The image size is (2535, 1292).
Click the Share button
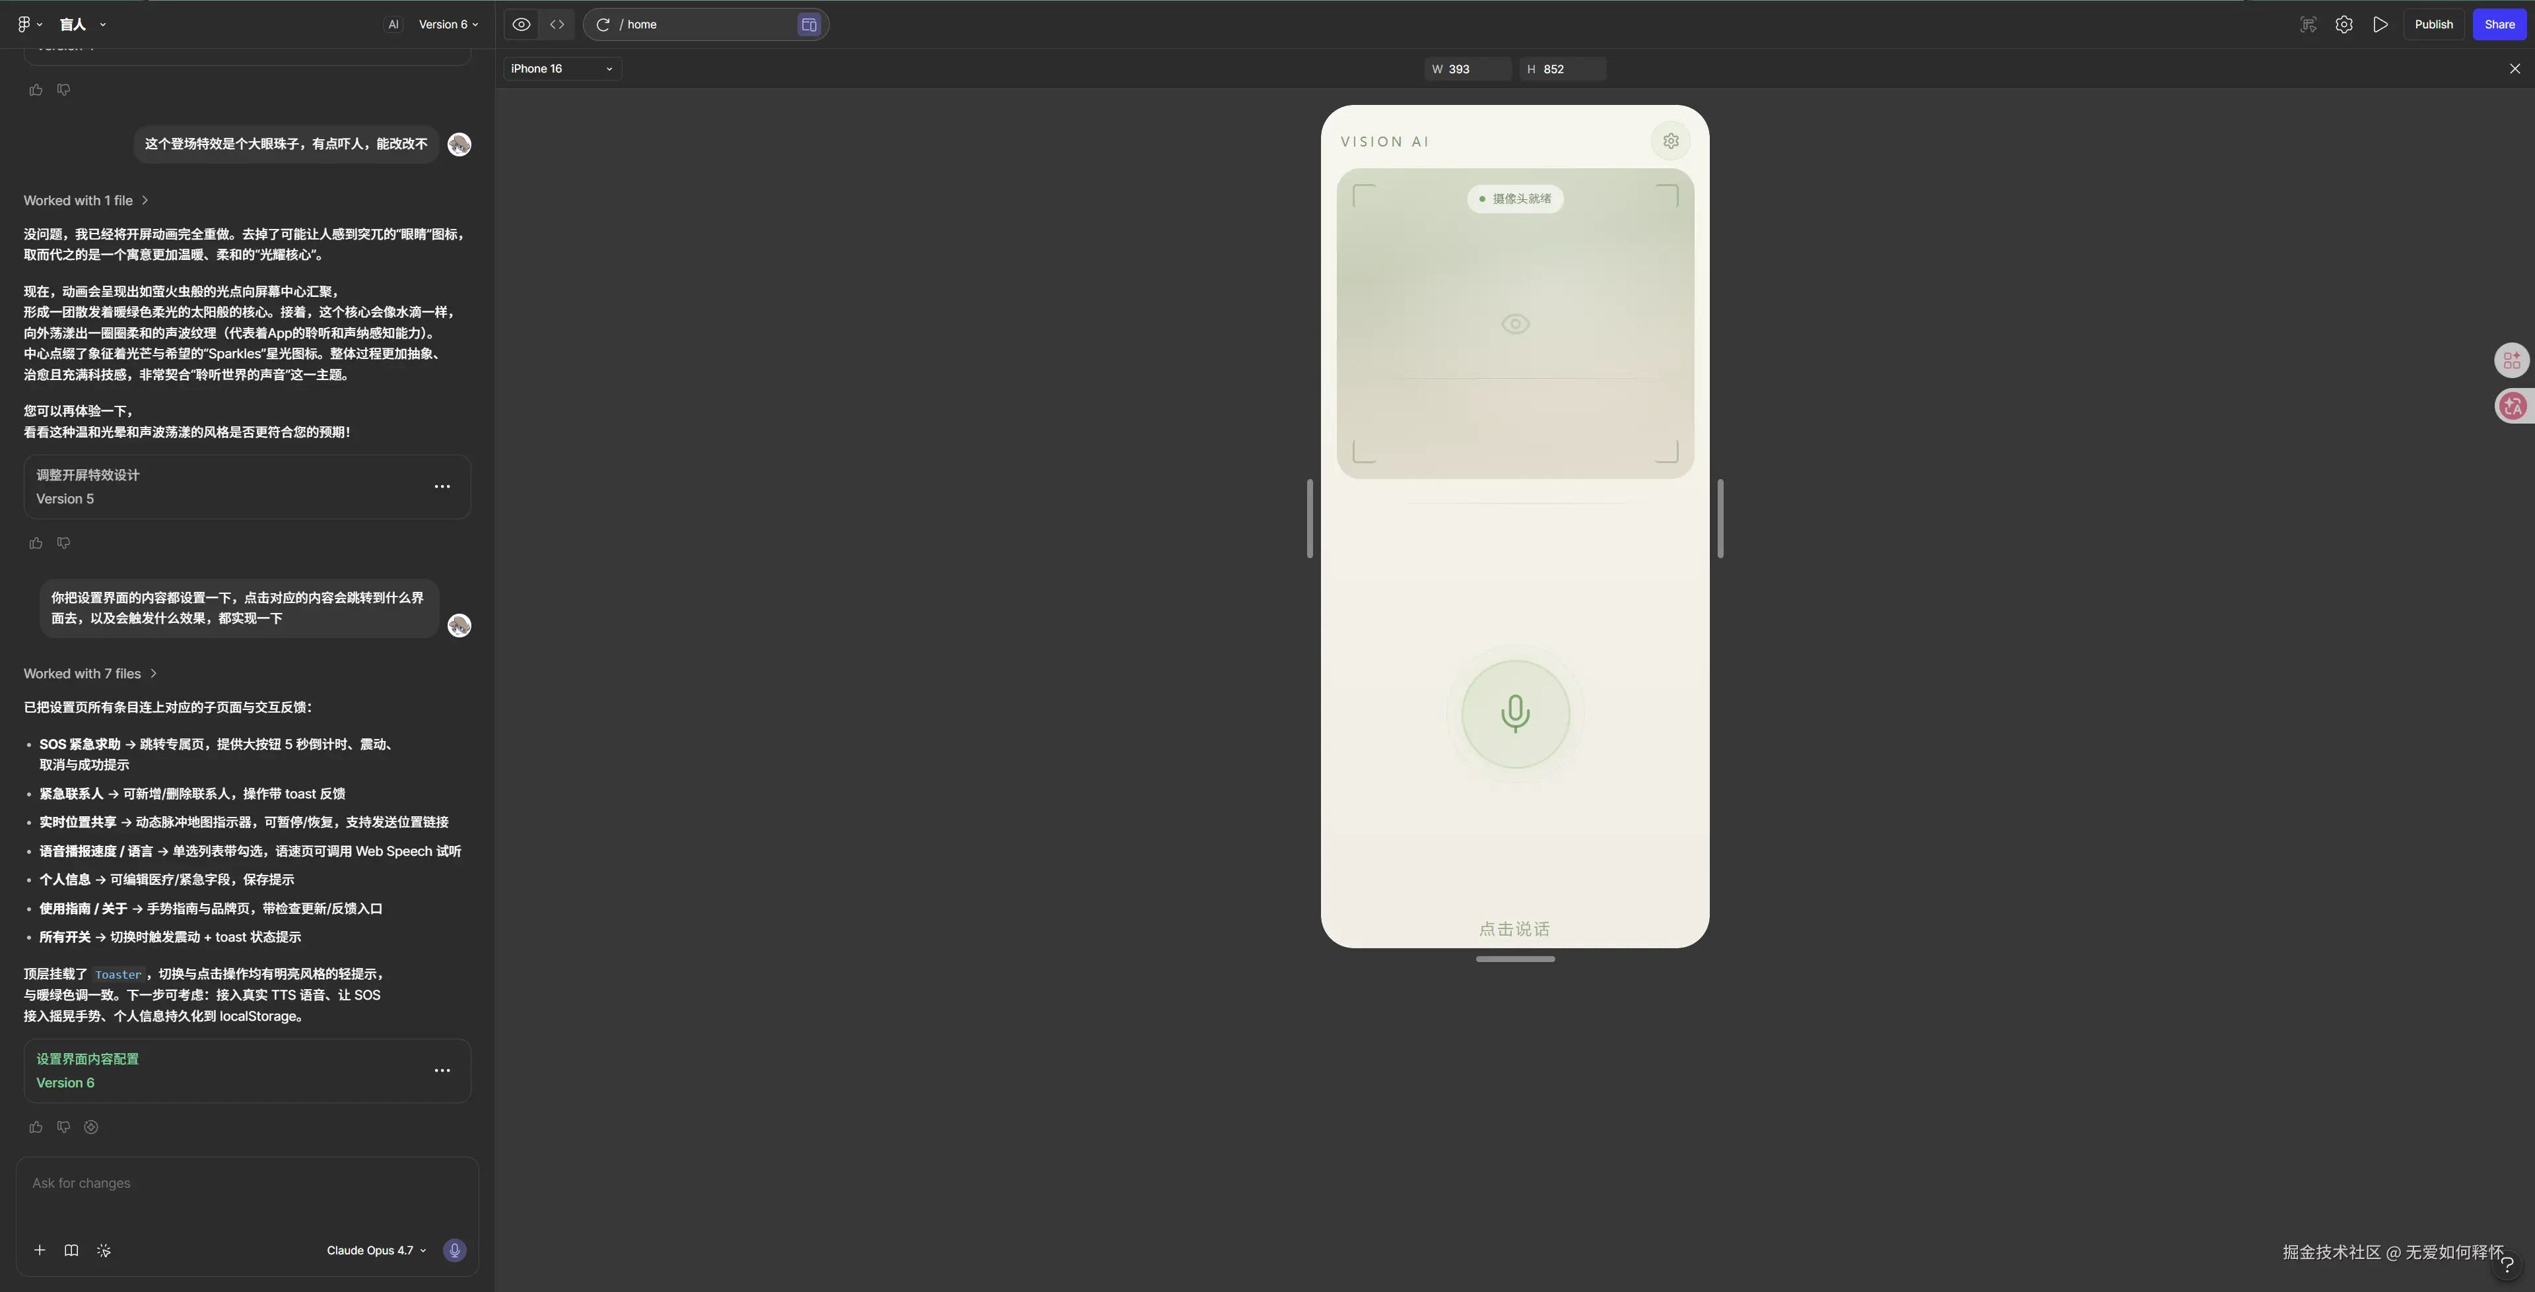tap(2499, 24)
